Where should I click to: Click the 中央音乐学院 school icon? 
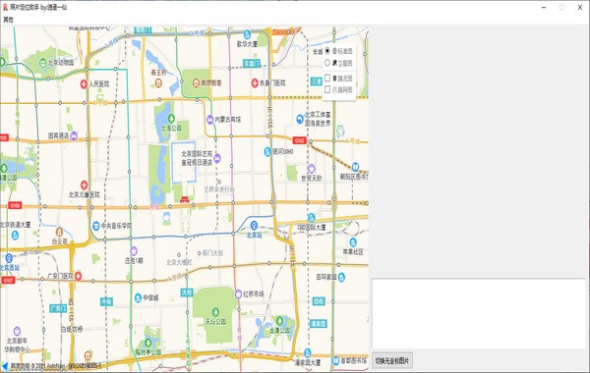point(96,226)
